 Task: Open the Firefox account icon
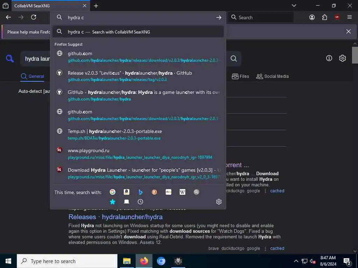point(312,17)
